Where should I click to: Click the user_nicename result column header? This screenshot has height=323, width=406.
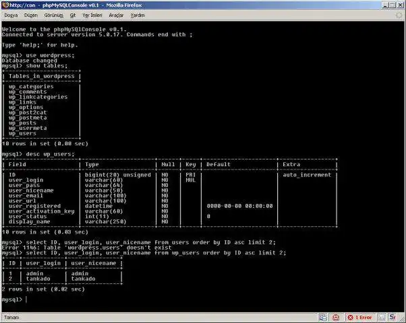tap(94, 263)
